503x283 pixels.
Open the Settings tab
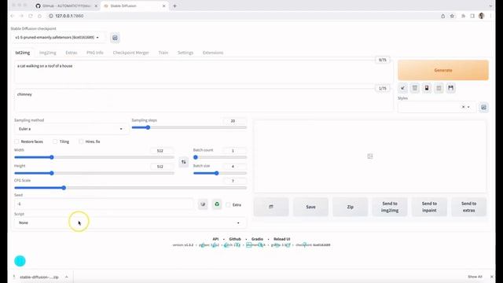185,53
